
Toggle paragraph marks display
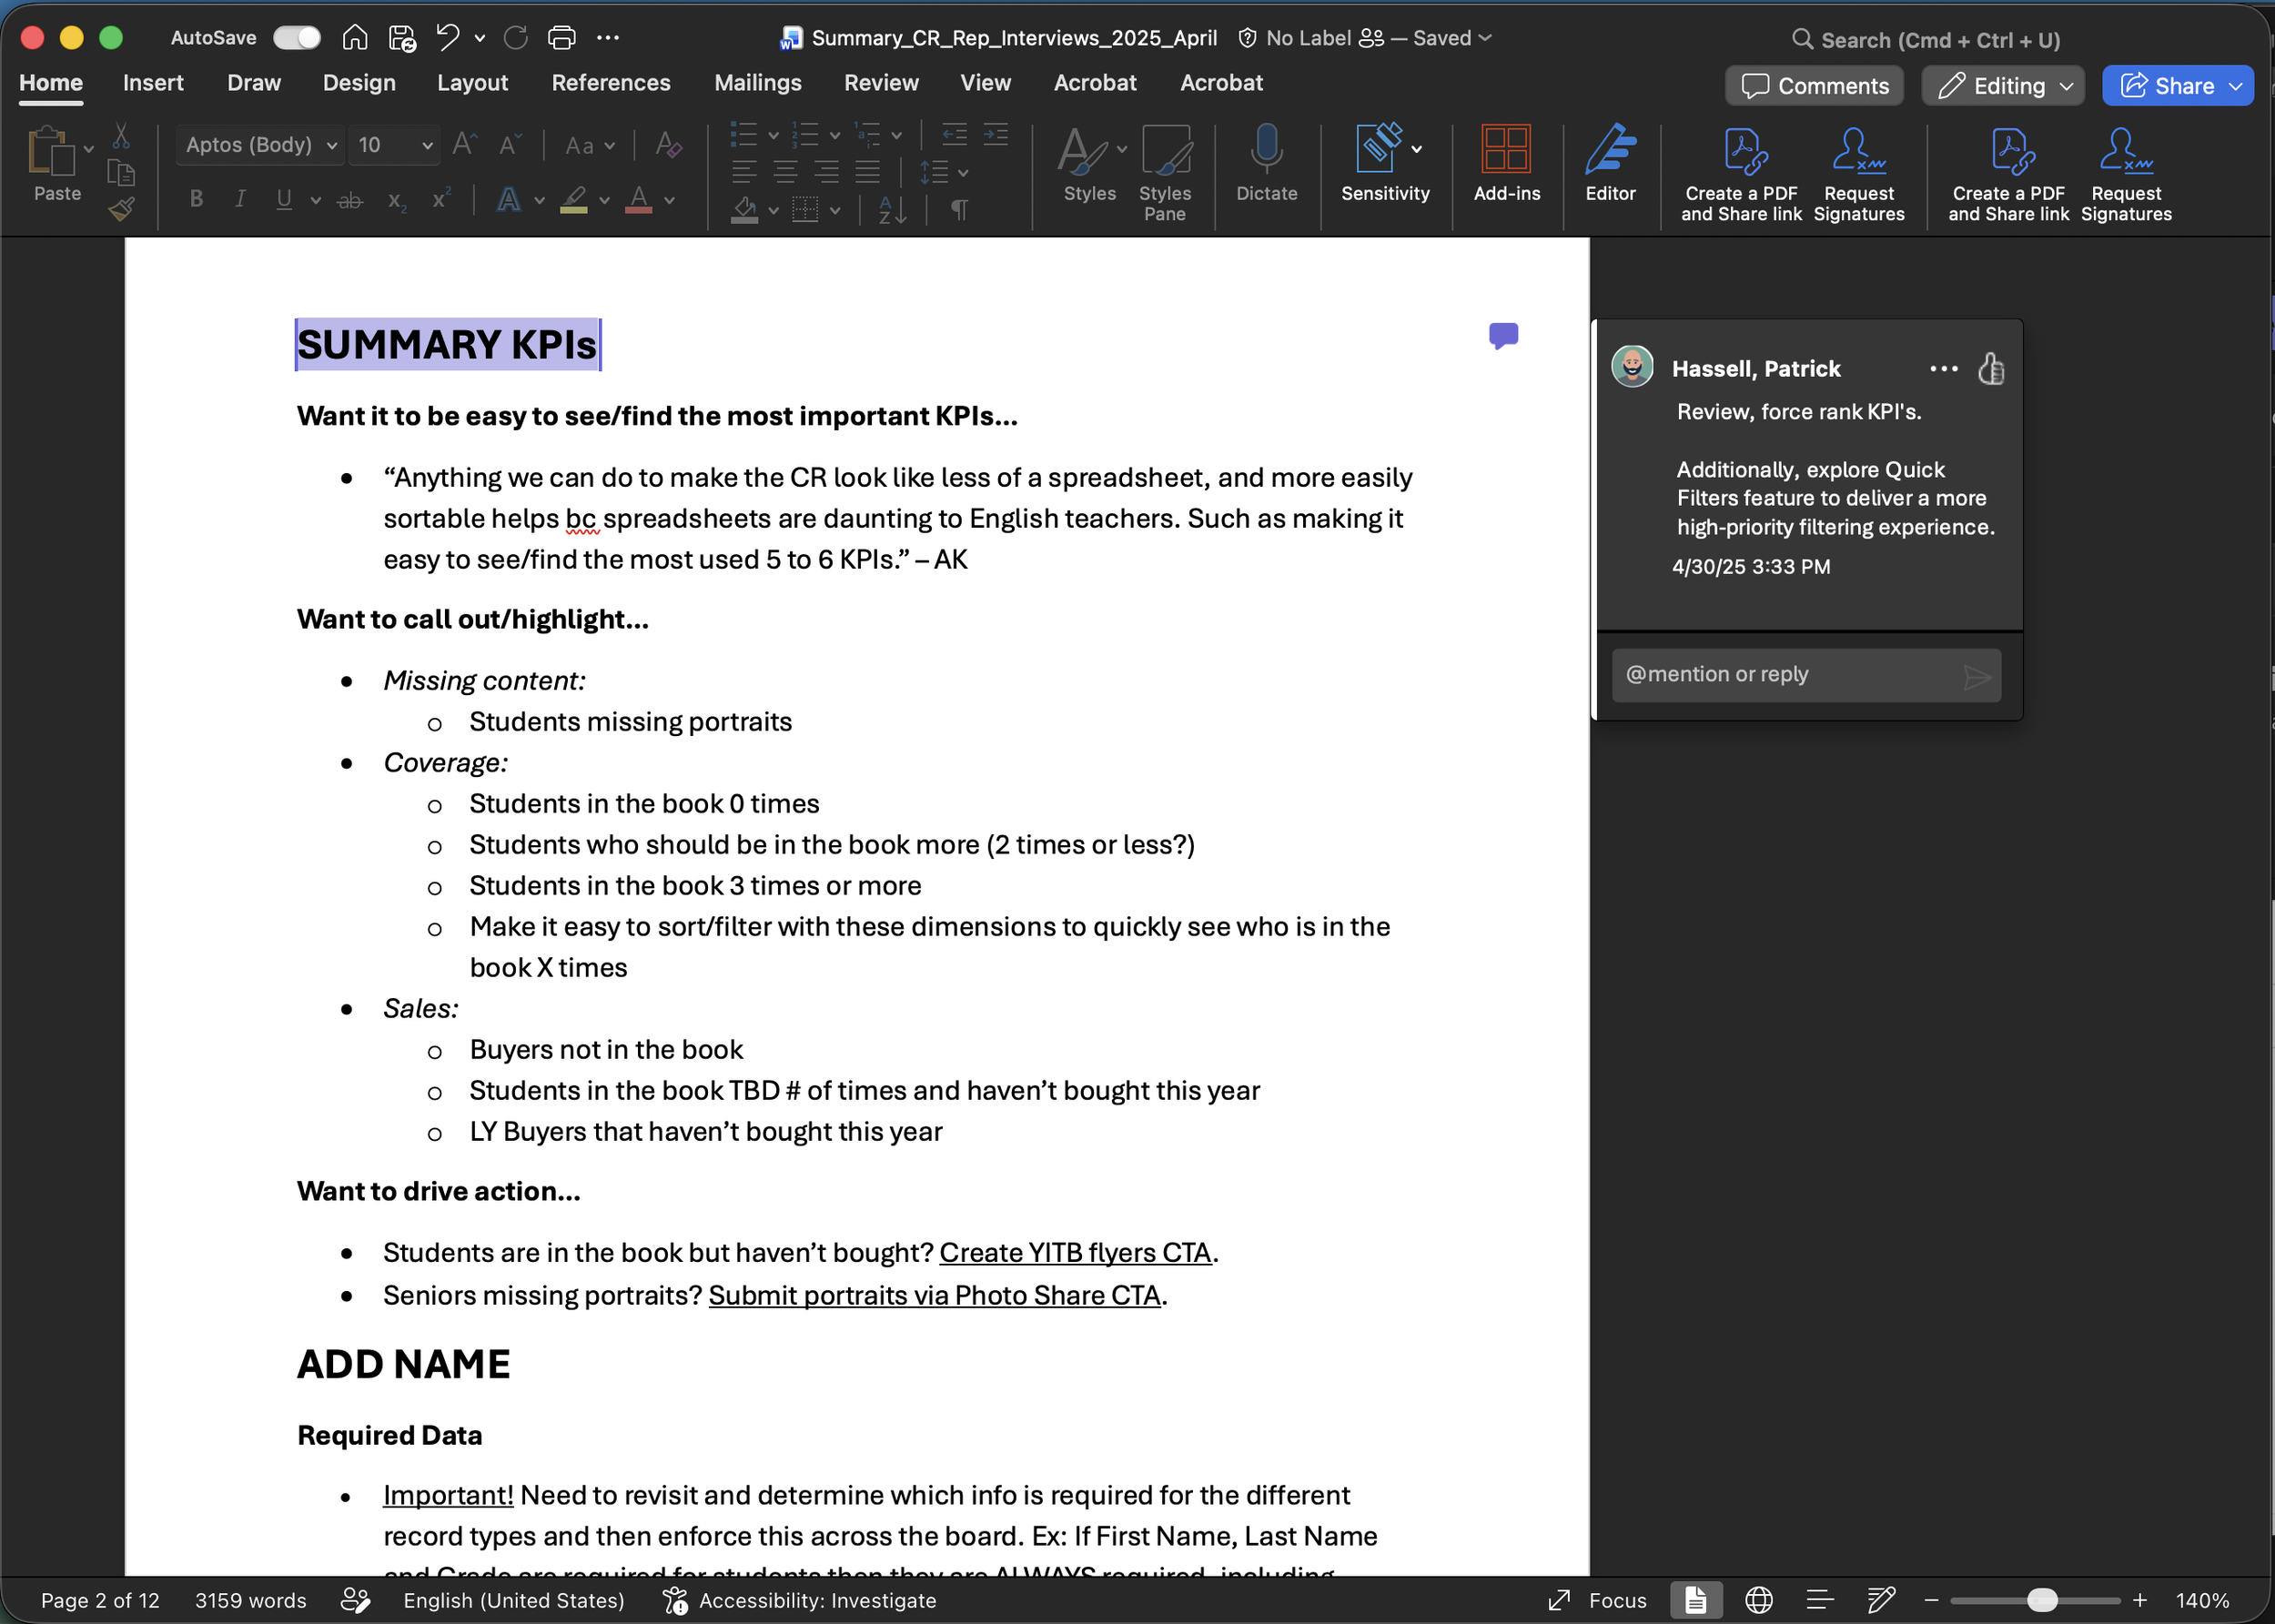pyautogui.click(x=958, y=210)
